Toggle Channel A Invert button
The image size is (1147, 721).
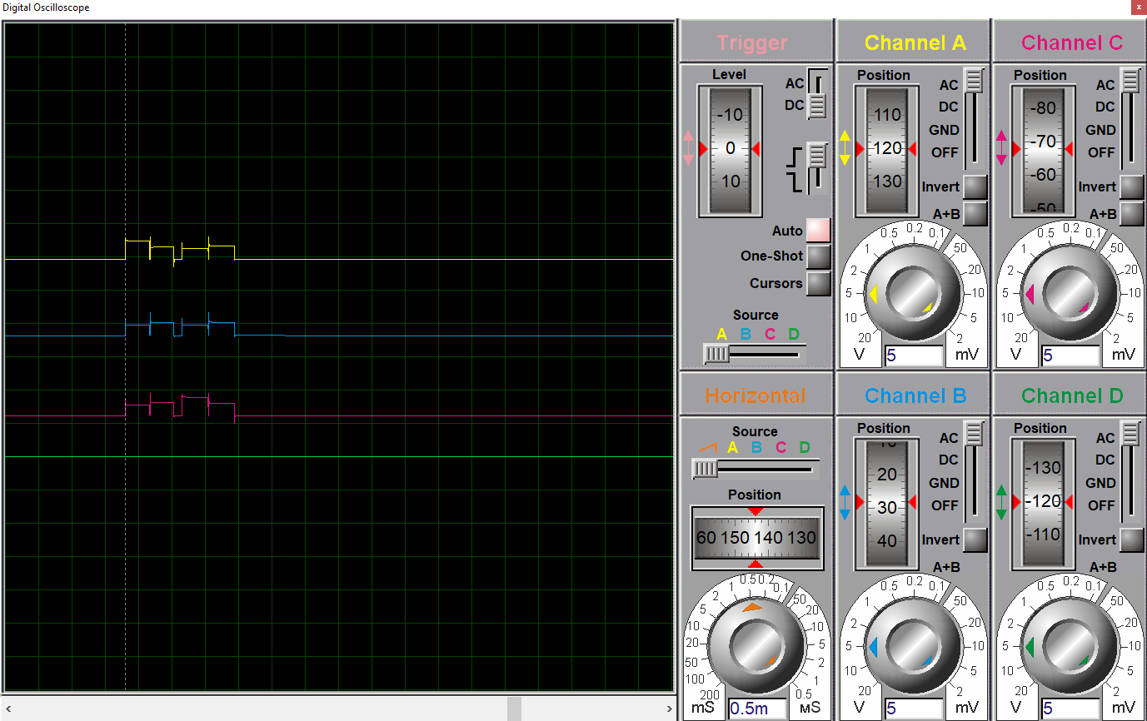(x=975, y=186)
